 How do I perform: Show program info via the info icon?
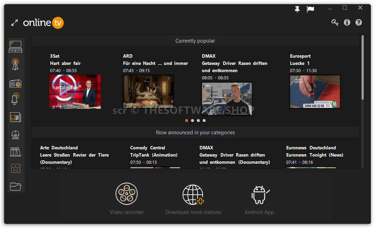click(x=347, y=23)
